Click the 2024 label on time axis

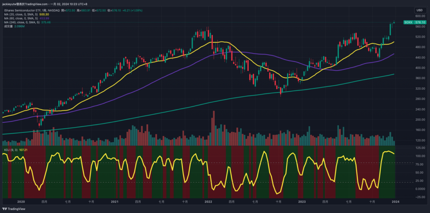395,202
